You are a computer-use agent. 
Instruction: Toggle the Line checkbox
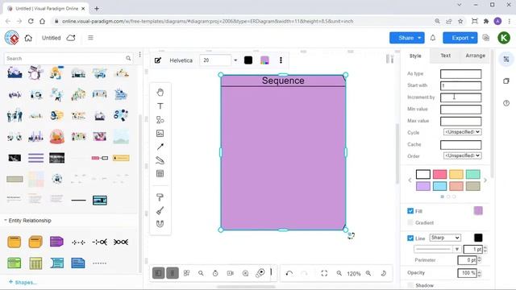click(410, 238)
